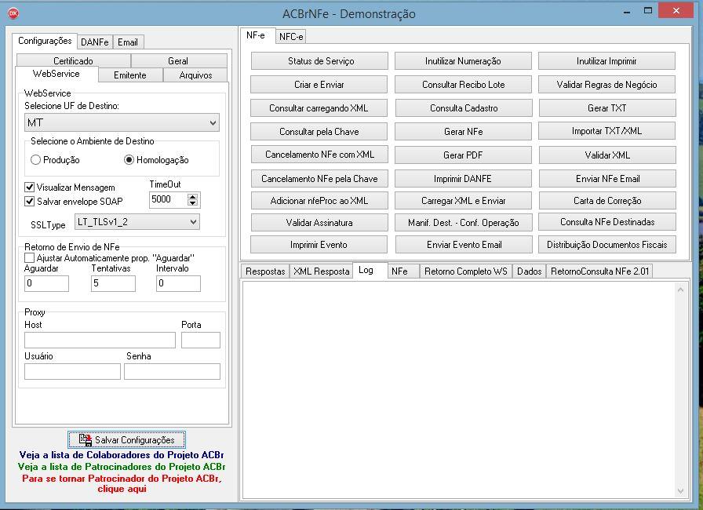Switch to the NFC-e tab

pos(291,37)
